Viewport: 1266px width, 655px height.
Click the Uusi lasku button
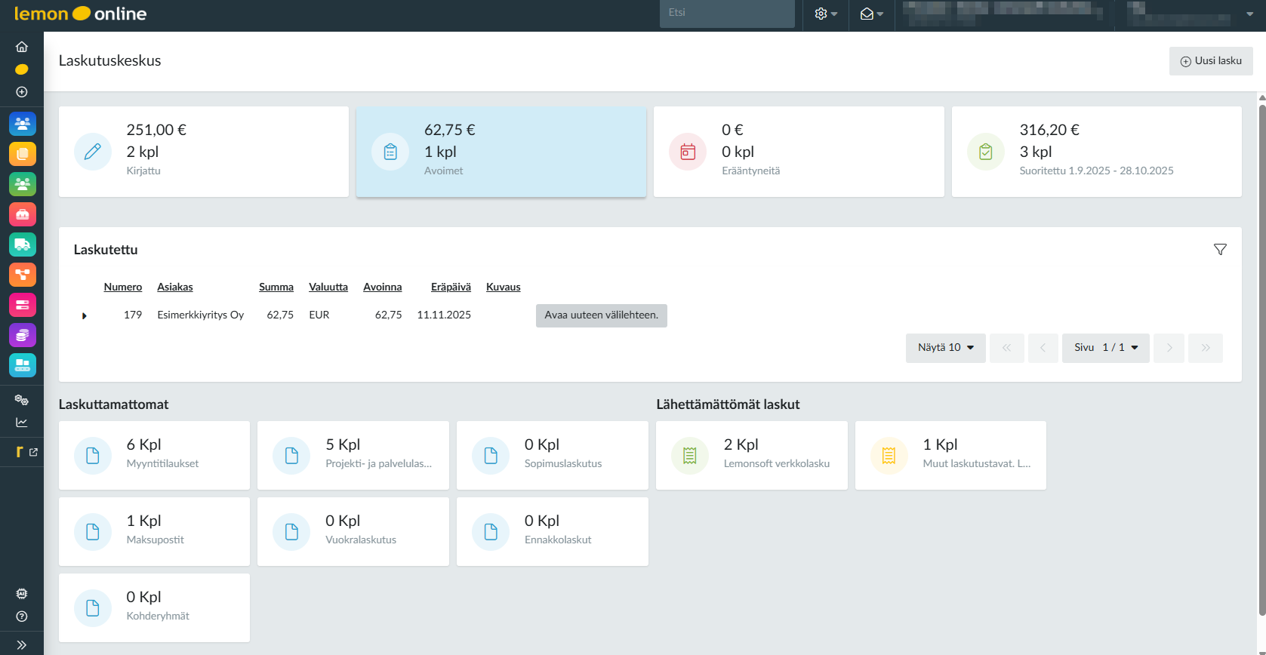[x=1210, y=61]
